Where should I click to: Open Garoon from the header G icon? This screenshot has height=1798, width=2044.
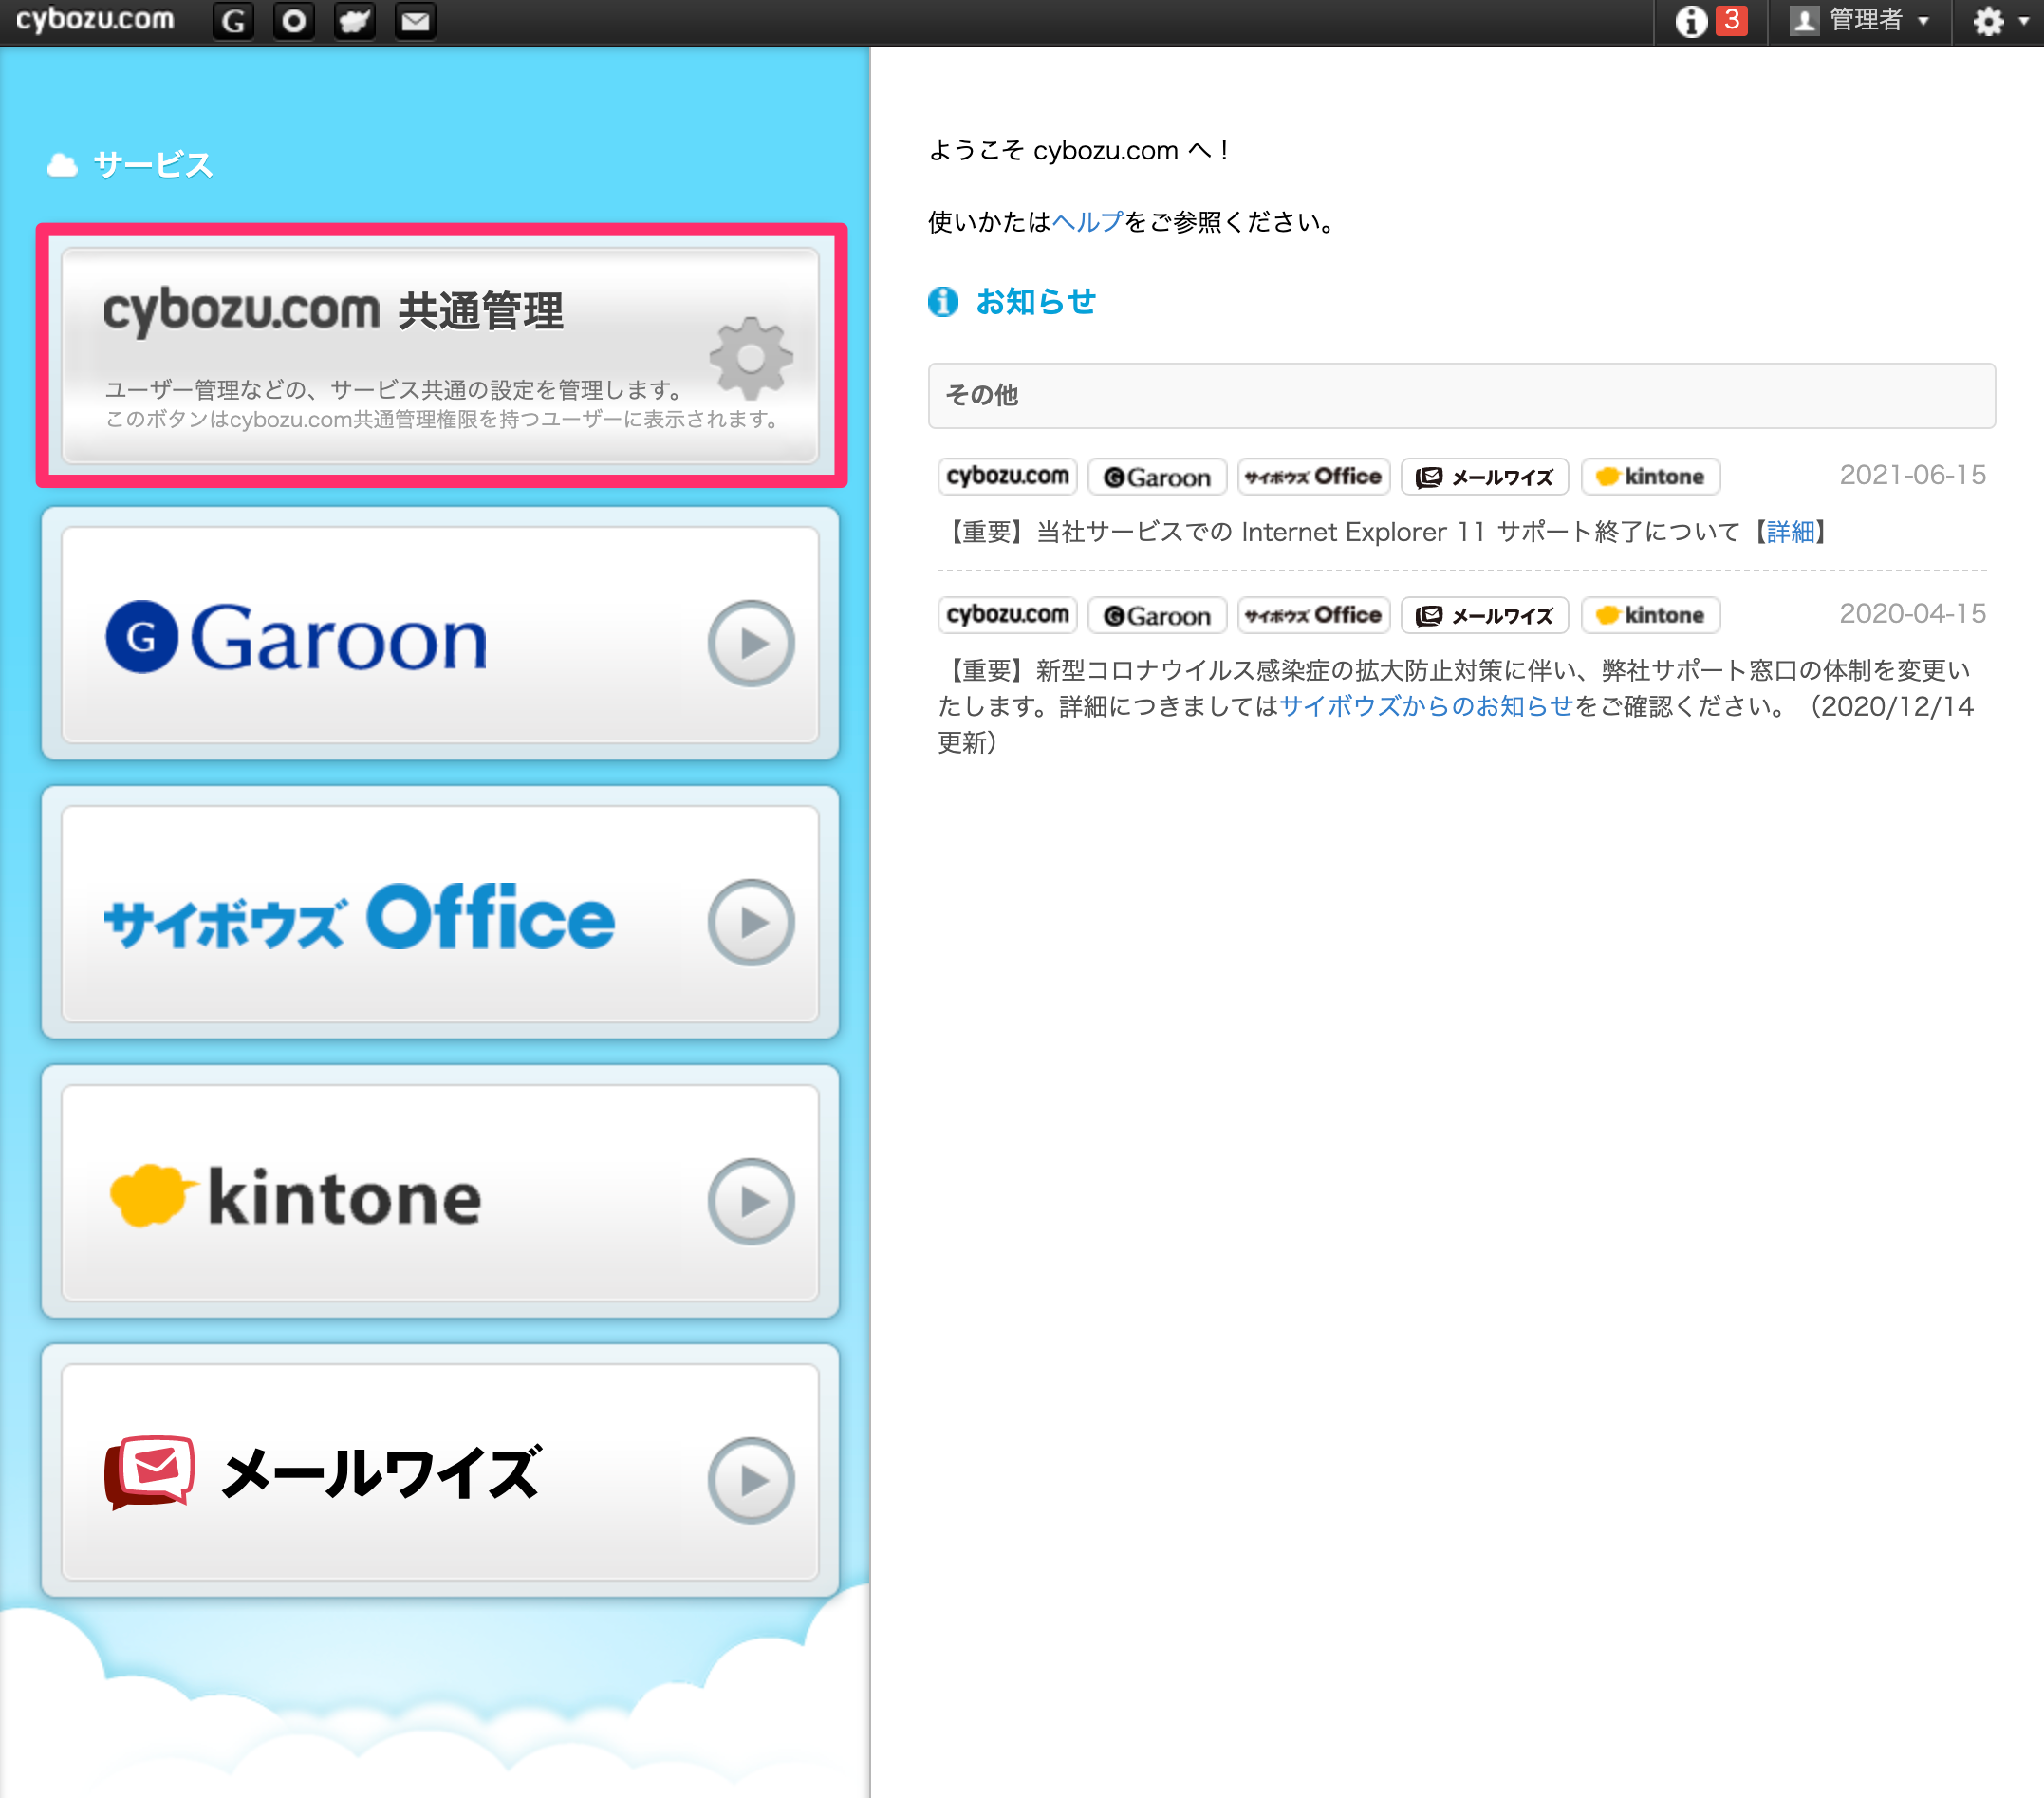(x=233, y=21)
